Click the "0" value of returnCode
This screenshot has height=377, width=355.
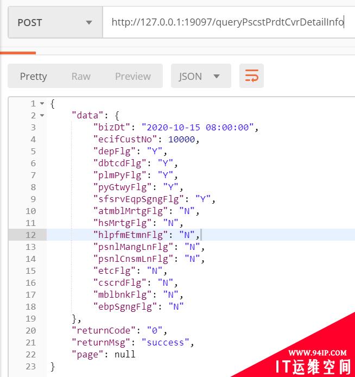[x=155, y=331]
